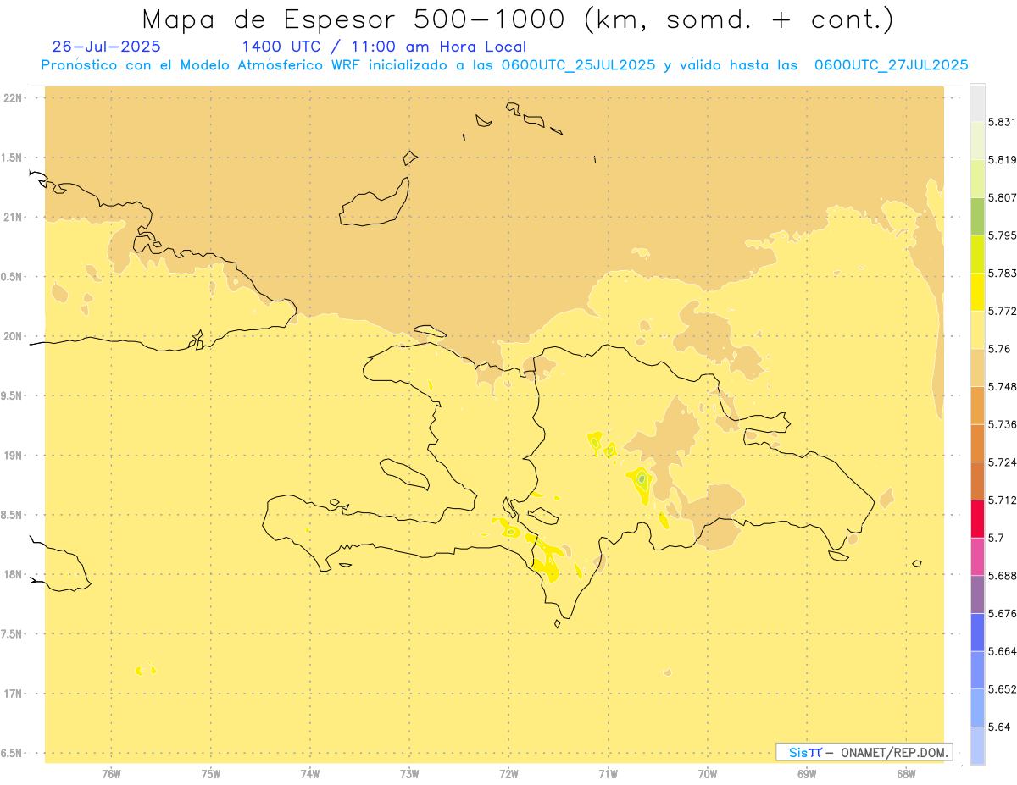Click the colorbar value 5.772
Image resolution: width=1017 pixels, height=785 pixels.
pyautogui.click(x=1003, y=311)
